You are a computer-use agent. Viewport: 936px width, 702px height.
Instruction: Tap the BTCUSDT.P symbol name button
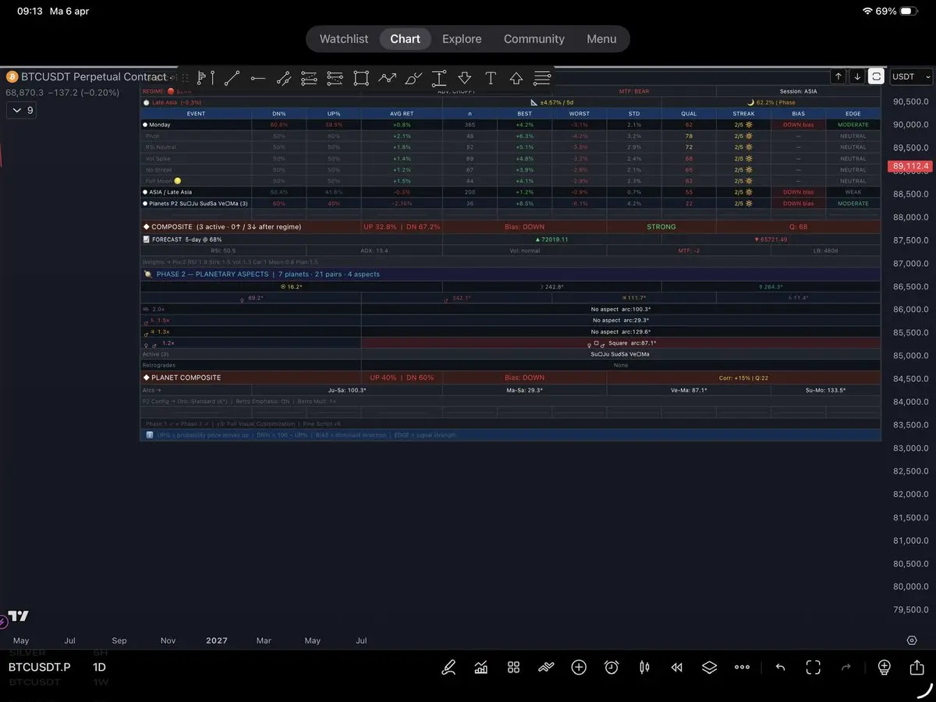click(40, 667)
